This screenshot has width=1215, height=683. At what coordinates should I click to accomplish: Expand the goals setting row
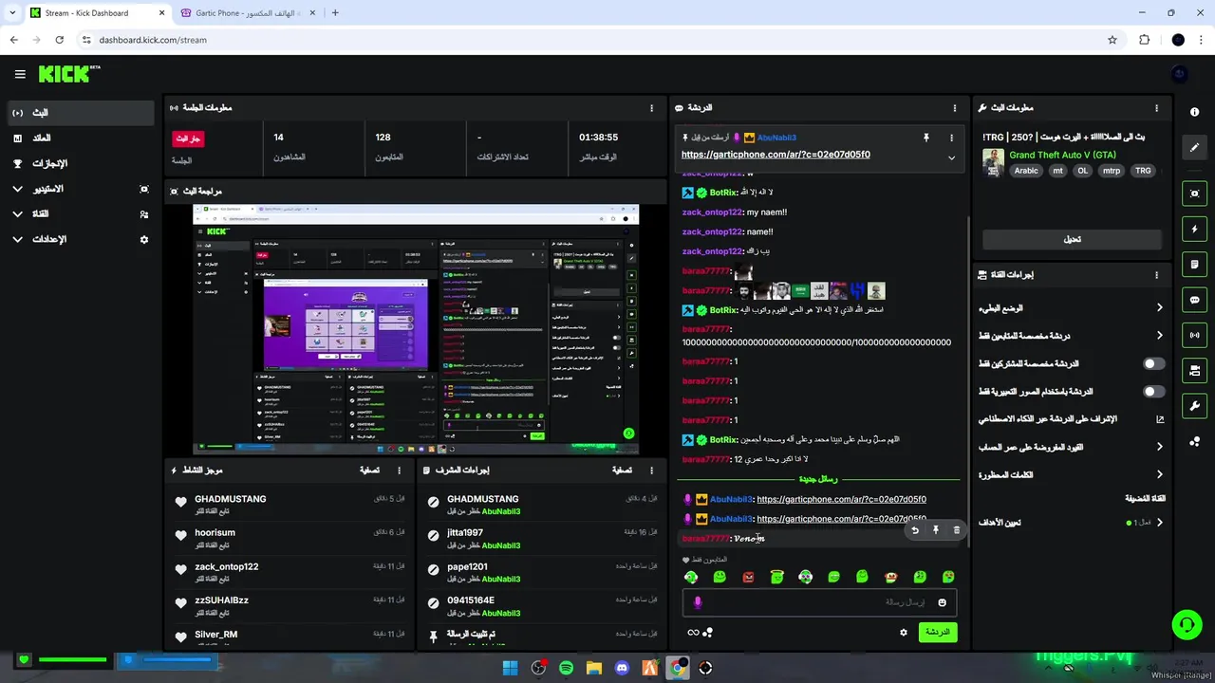1072,522
